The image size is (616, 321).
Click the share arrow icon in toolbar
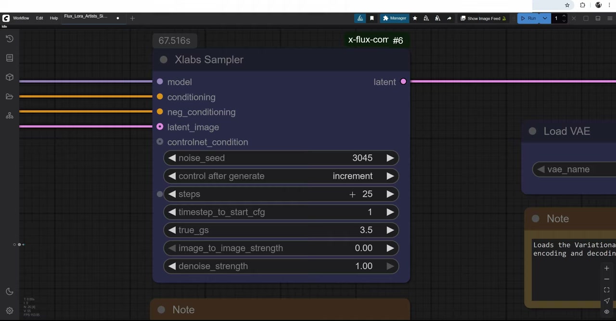(449, 18)
